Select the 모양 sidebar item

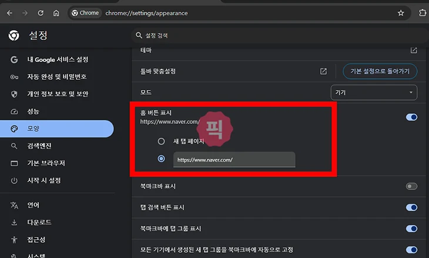point(57,129)
